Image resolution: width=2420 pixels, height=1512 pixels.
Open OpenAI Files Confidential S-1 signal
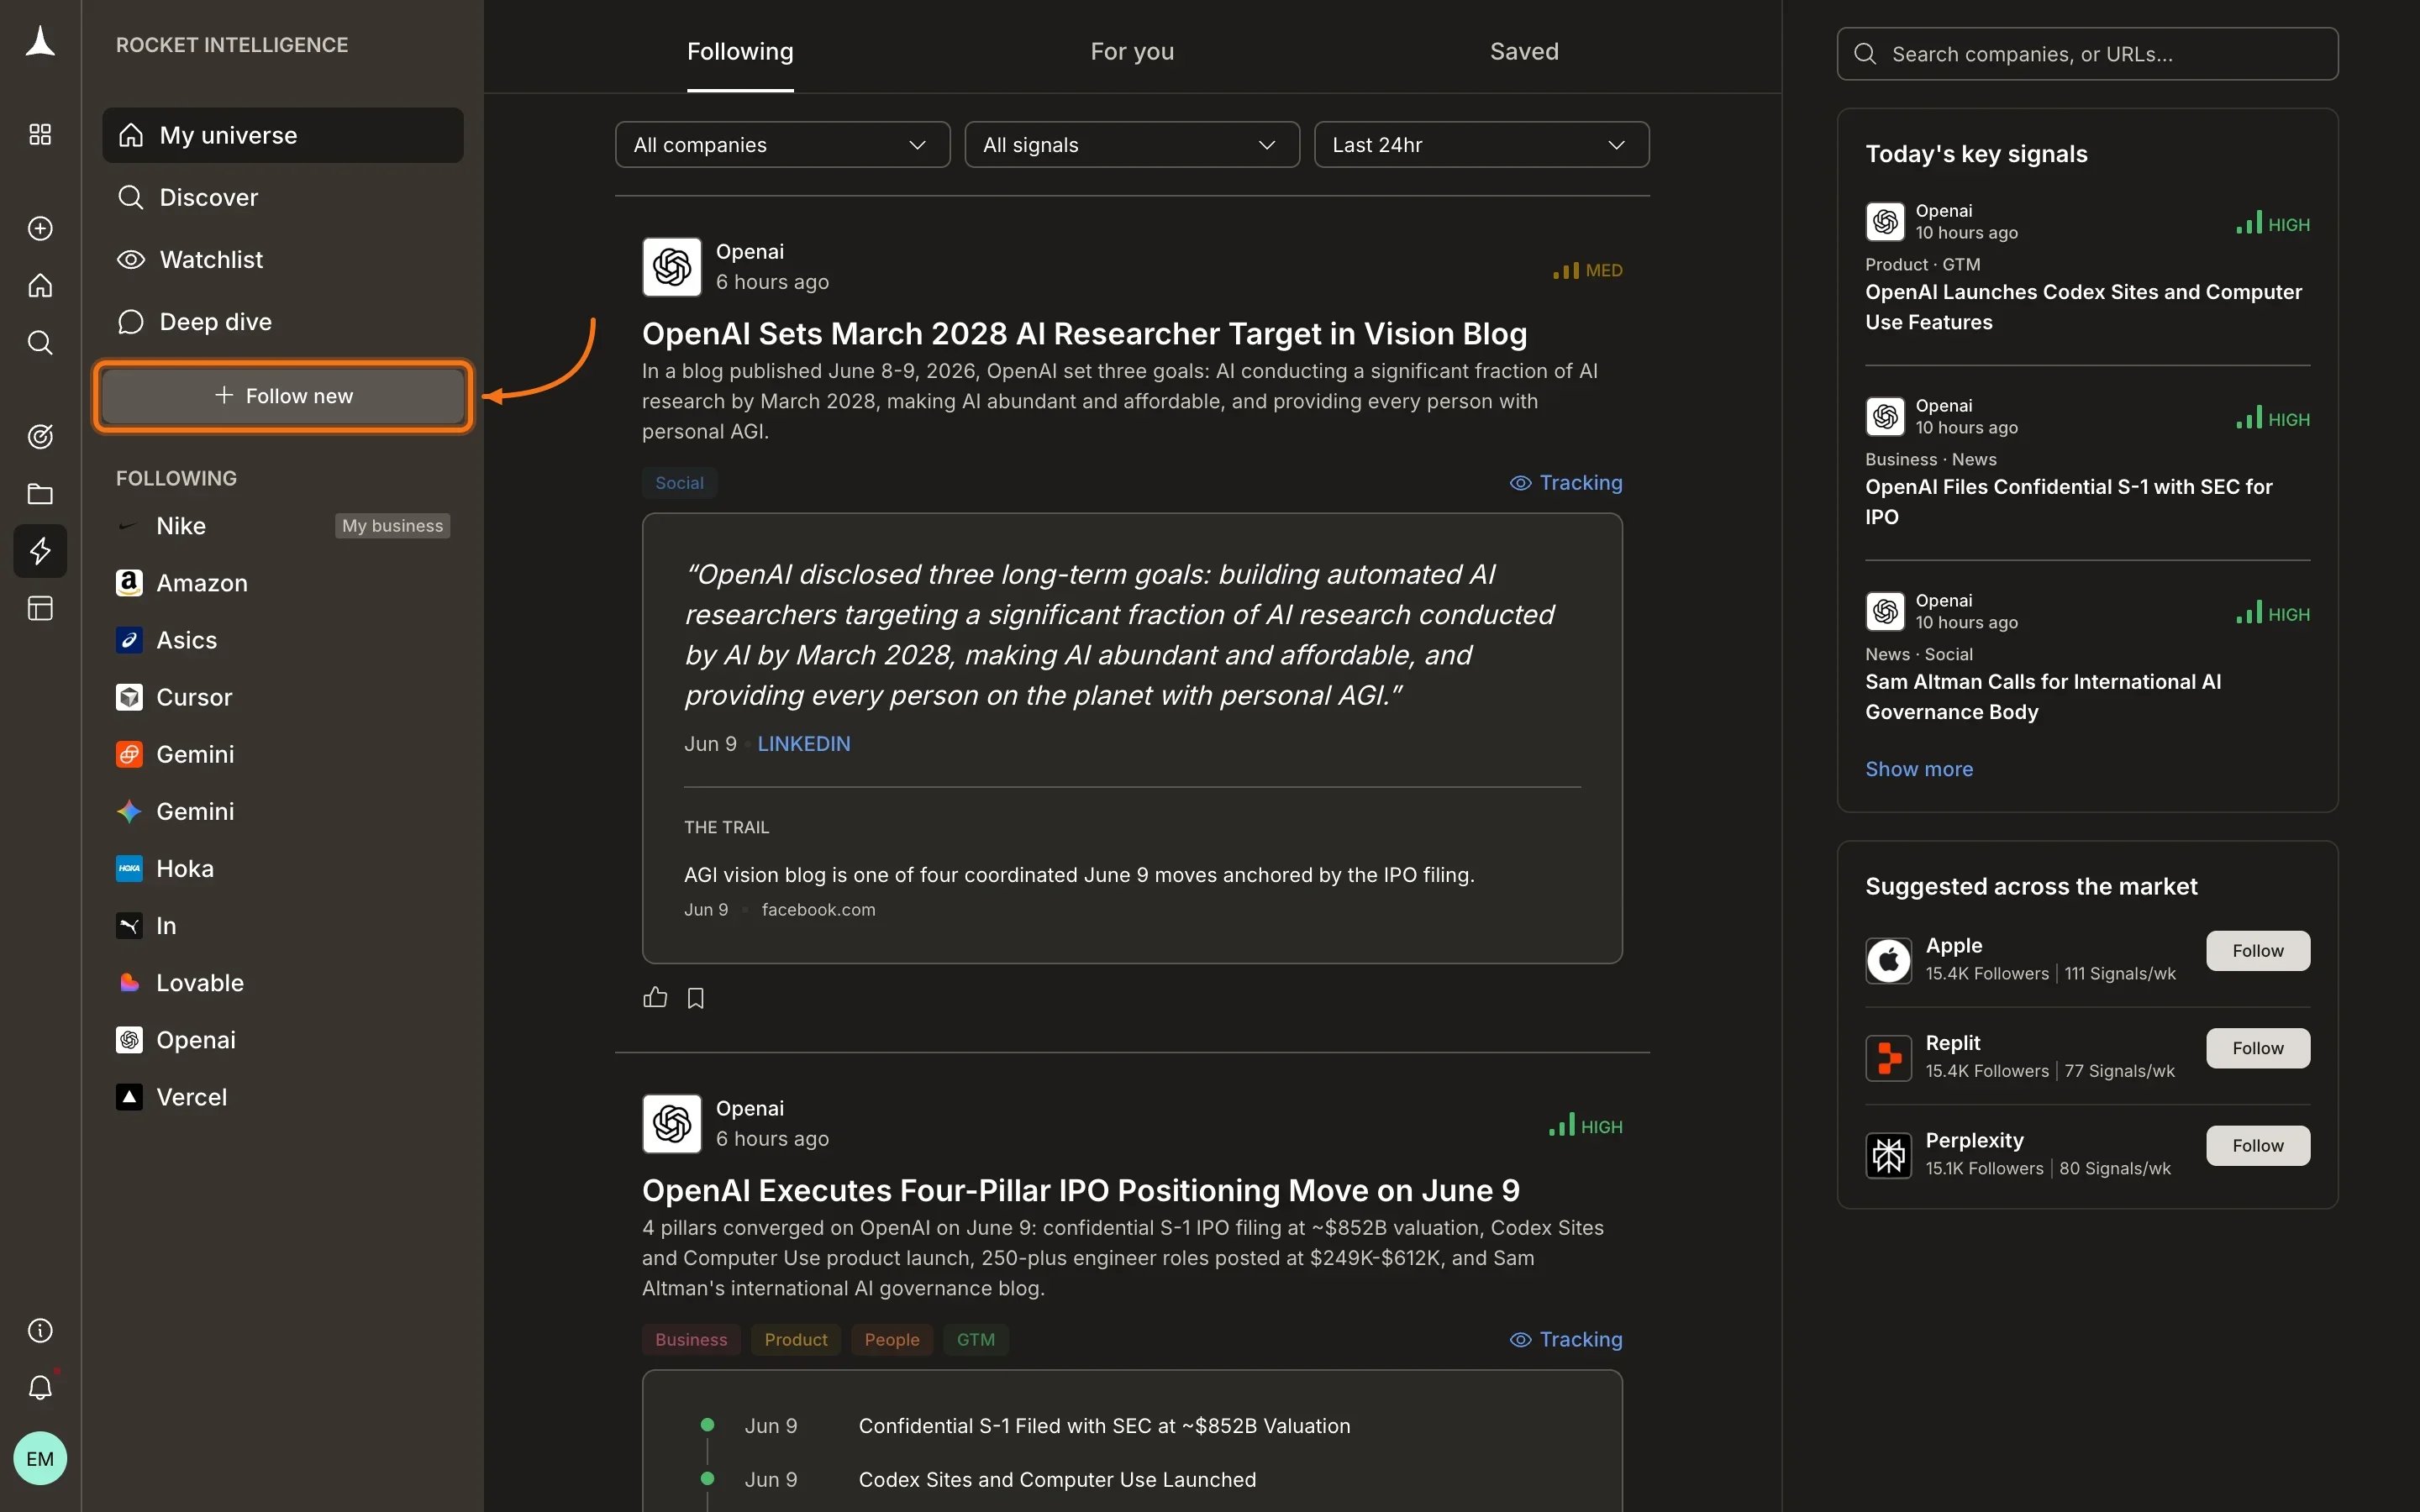coord(2069,502)
